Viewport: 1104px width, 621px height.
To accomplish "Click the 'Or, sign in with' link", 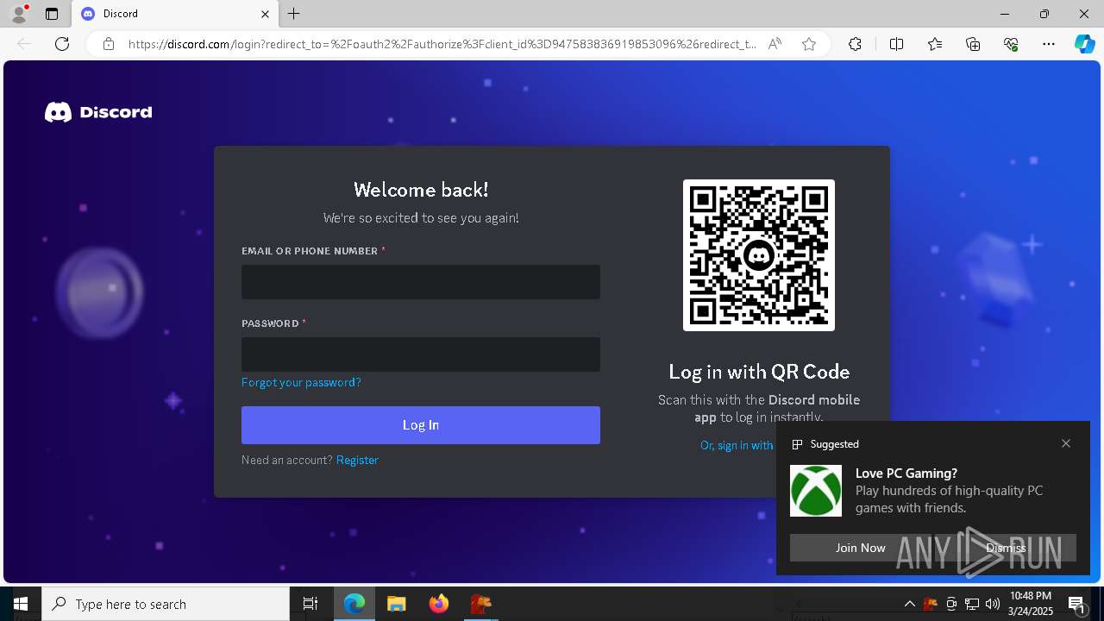I will click(737, 445).
